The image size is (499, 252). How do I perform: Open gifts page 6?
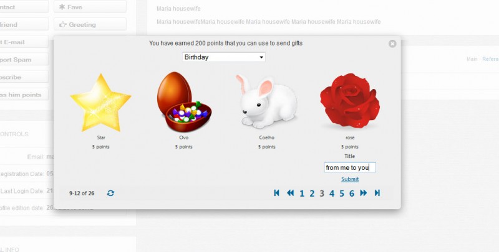[352, 194]
